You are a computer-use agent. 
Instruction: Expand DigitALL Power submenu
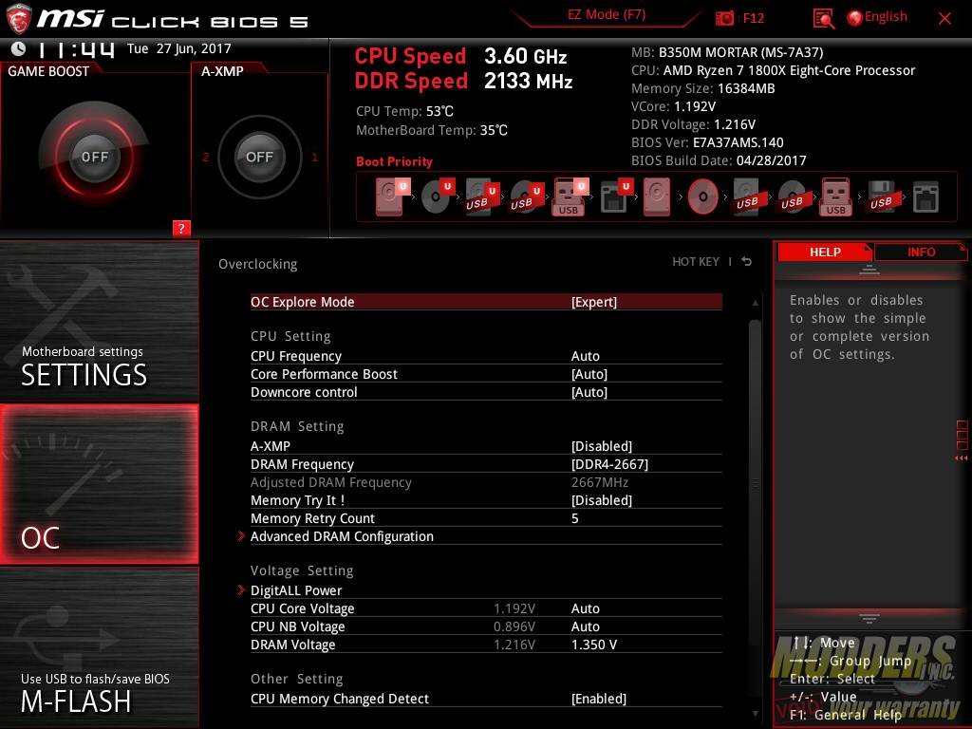[x=296, y=590]
